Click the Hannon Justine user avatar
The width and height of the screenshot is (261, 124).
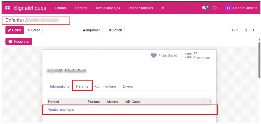[228, 8]
